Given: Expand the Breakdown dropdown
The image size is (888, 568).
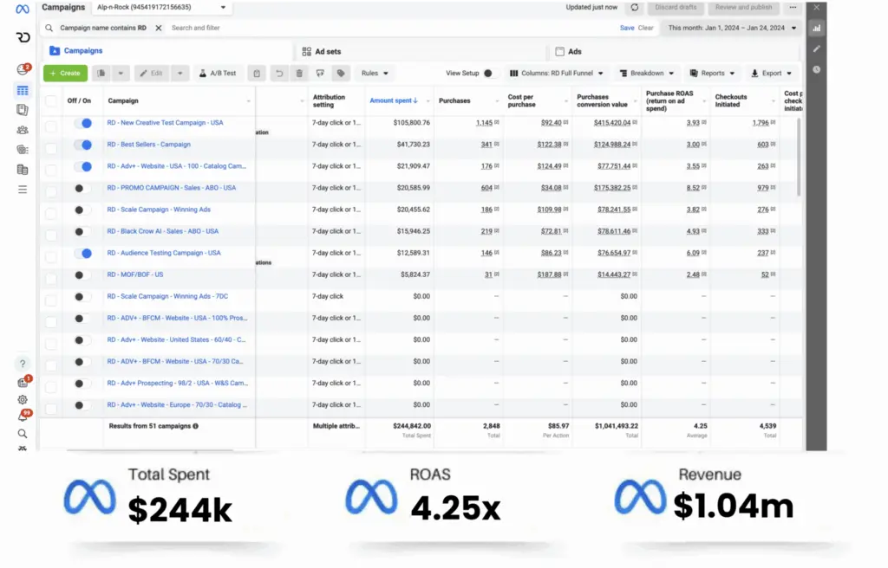Looking at the screenshot, I should pyautogui.click(x=647, y=73).
